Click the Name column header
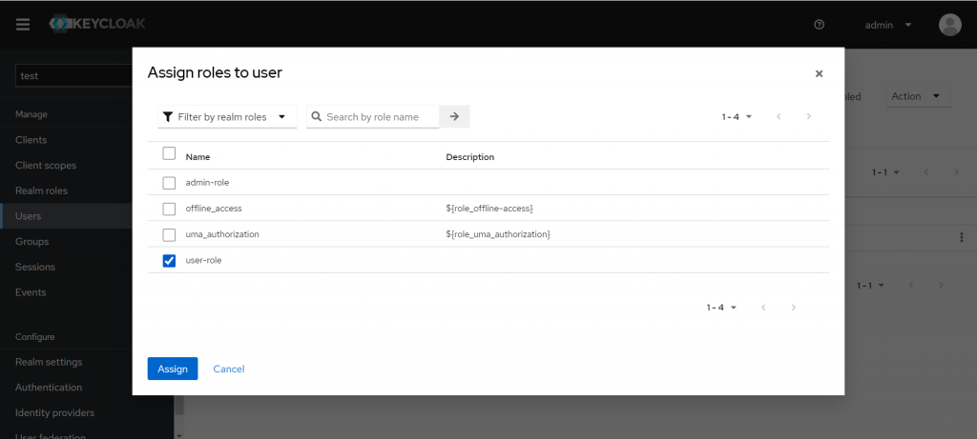 pyautogui.click(x=198, y=157)
